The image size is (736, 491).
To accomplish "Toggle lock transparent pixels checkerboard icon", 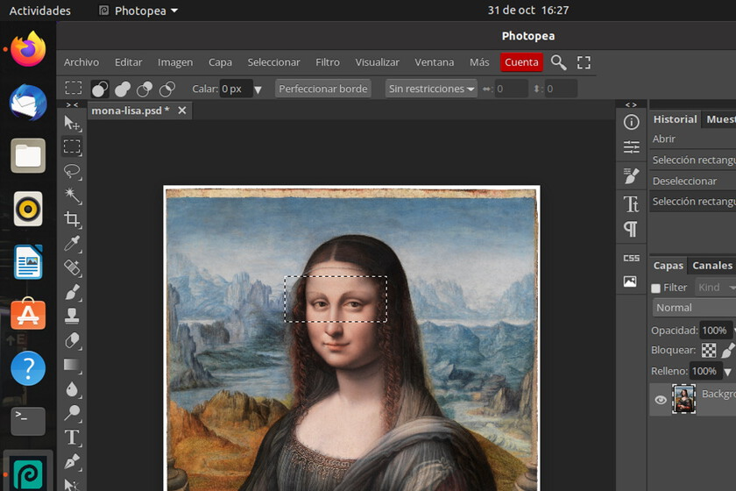I will pyautogui.click(x=709, y=350).
